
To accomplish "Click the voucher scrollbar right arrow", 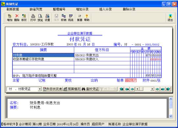I will (152, 89).
